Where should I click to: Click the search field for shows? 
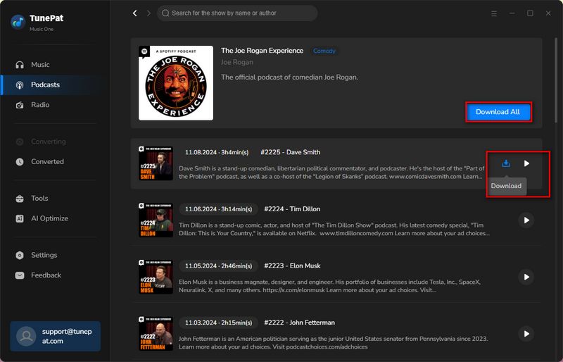pyautogui.click(x=239, y=13)
